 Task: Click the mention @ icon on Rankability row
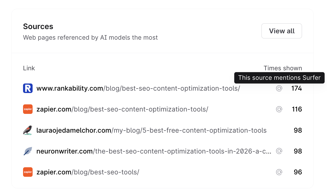[x=279, y=88]
